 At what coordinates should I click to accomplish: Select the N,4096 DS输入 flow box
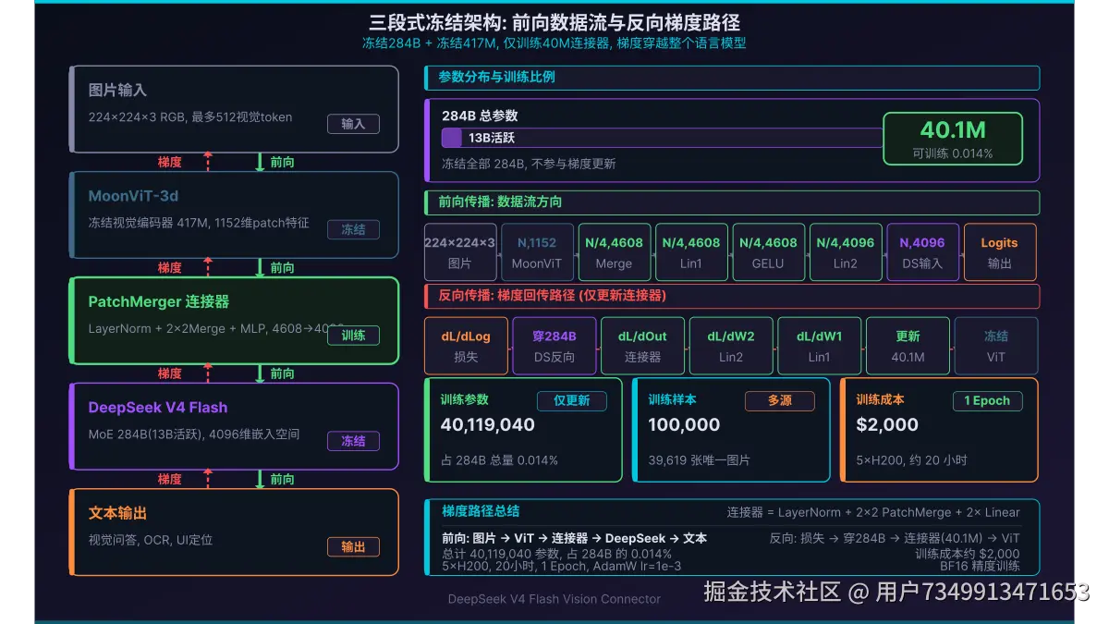point(922,252)
